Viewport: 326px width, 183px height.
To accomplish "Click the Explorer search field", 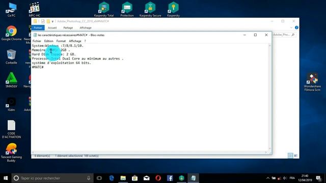I will pos(284,35).
